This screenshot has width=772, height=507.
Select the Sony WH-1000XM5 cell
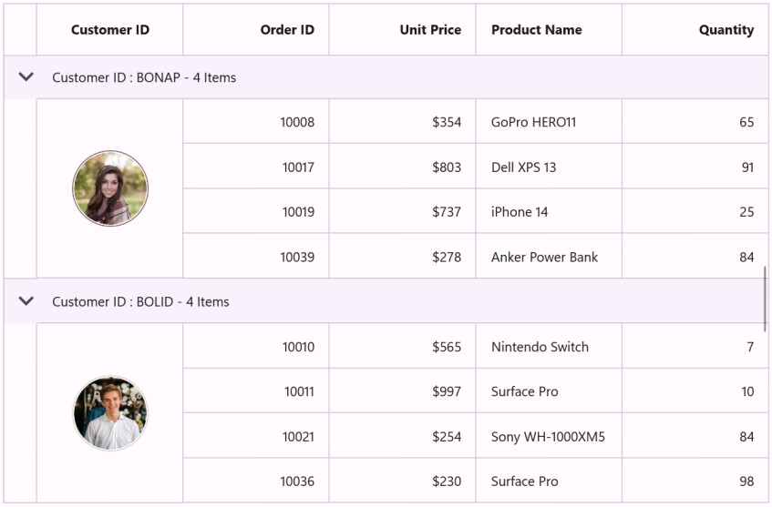548,437
